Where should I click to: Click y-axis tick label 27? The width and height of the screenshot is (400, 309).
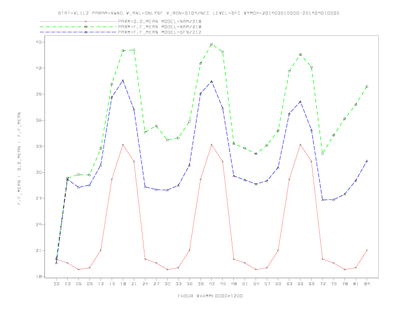coord(38,198)
